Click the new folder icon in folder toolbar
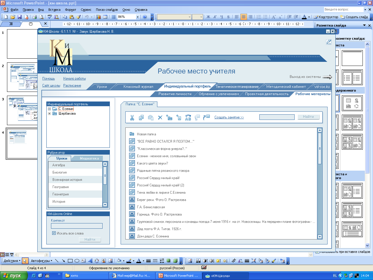Screen dimensions: 373x280 tap(169, 118)
